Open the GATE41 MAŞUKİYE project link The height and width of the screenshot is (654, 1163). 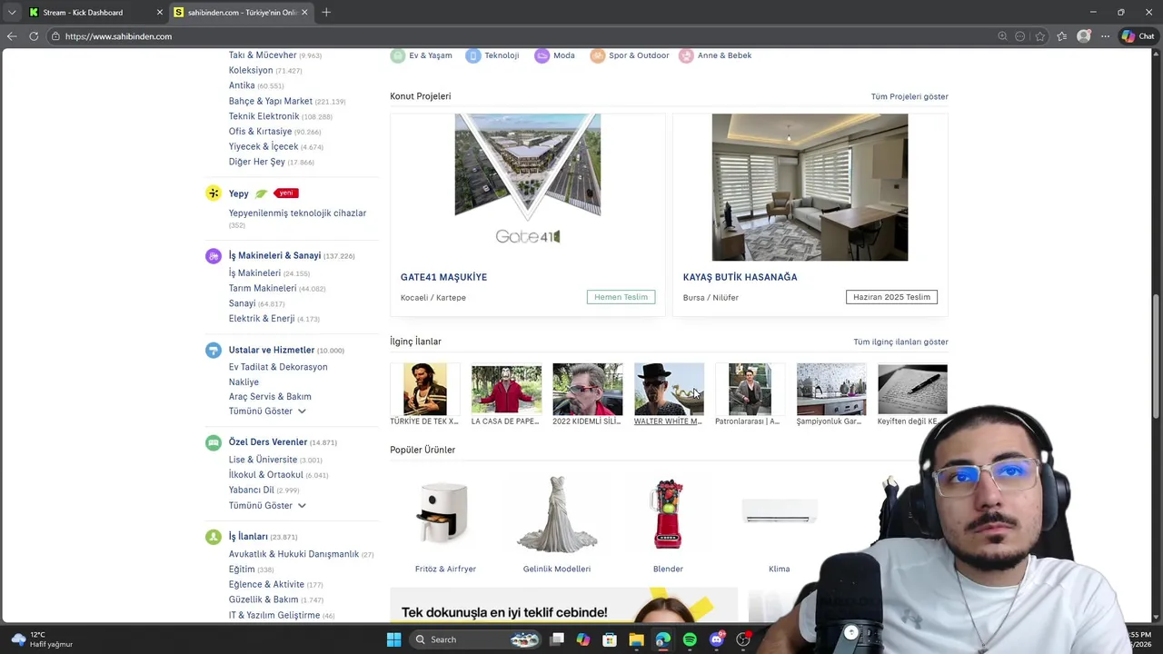coord(443,277)
